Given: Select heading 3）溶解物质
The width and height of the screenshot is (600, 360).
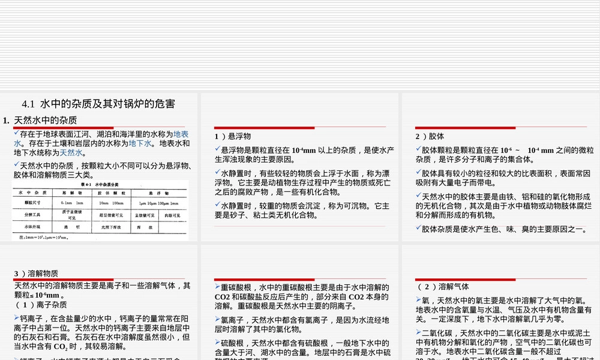Looking at the screenshot, I should 36,274.
